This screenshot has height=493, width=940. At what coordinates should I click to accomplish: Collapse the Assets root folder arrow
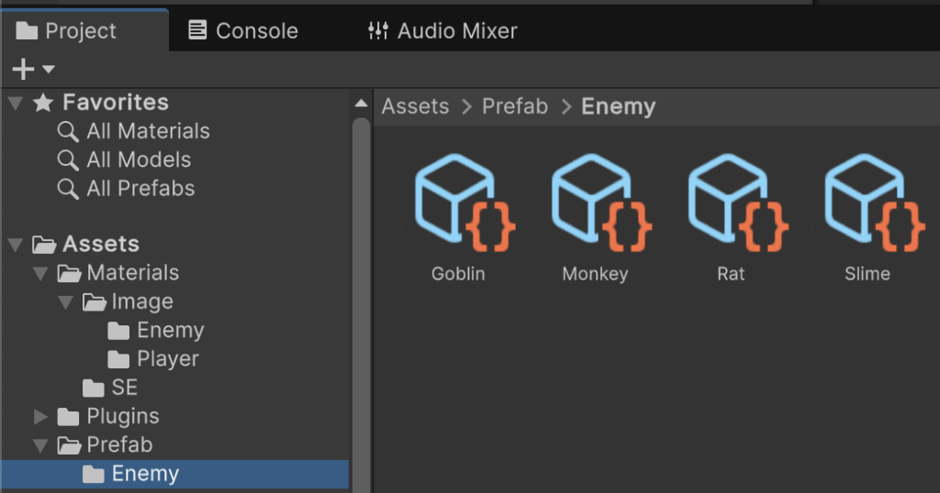point(16,244)
